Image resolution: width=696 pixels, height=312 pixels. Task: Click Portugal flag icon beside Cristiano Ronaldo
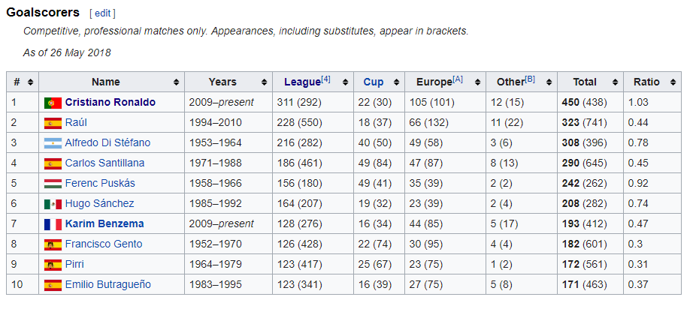[53, 103]
